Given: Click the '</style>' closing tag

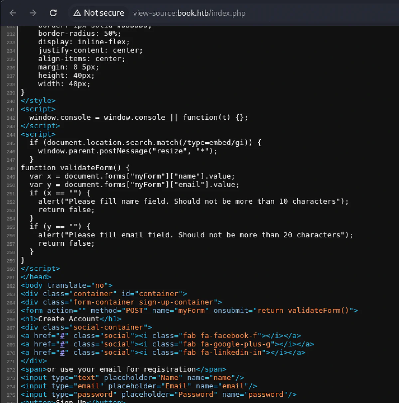Looking at the screenshot, I should click(38, 100).
